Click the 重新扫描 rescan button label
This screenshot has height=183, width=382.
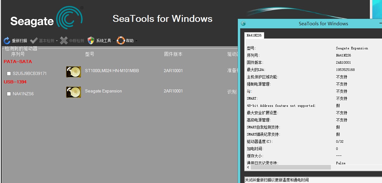(x=19, y=41)
